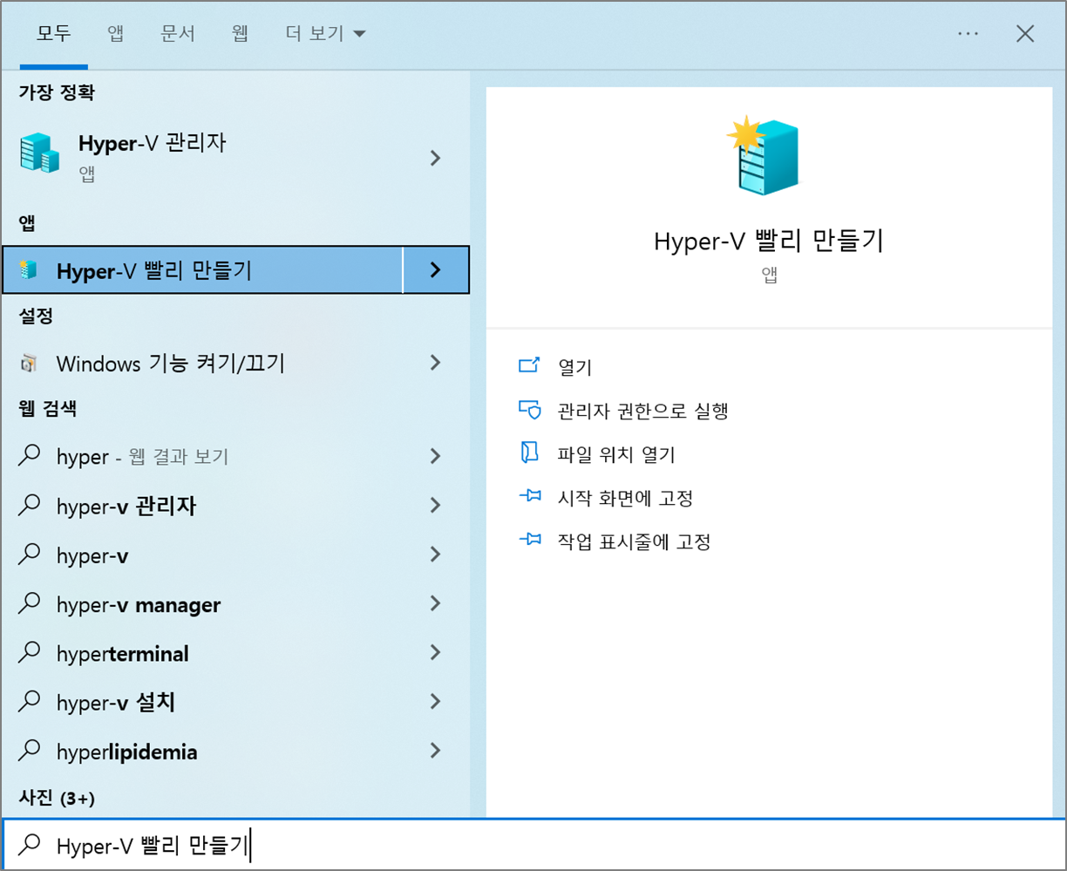Expand arrow for 'hyperterminal'
Image resolution: width=1067 pixels, height=871 pixels.
pos(436,652)
